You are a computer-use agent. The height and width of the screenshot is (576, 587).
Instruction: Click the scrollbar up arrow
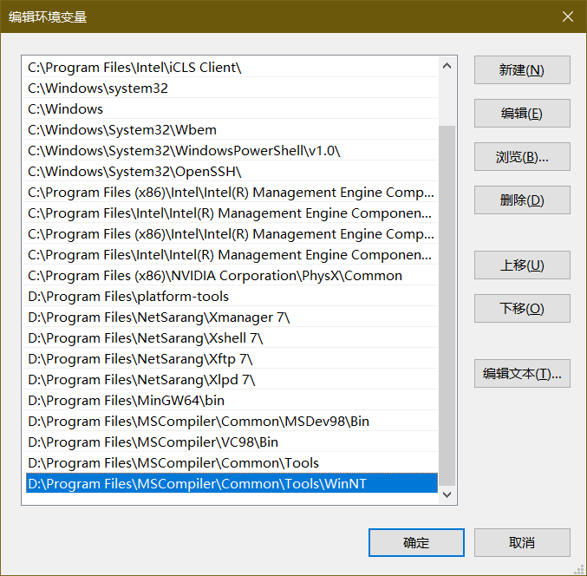pyautogui.click(x=447, y=66)
